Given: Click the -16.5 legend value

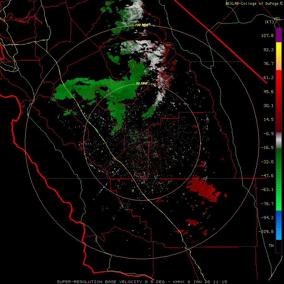Looking at the screenshot, I should (x=267, y=148).
